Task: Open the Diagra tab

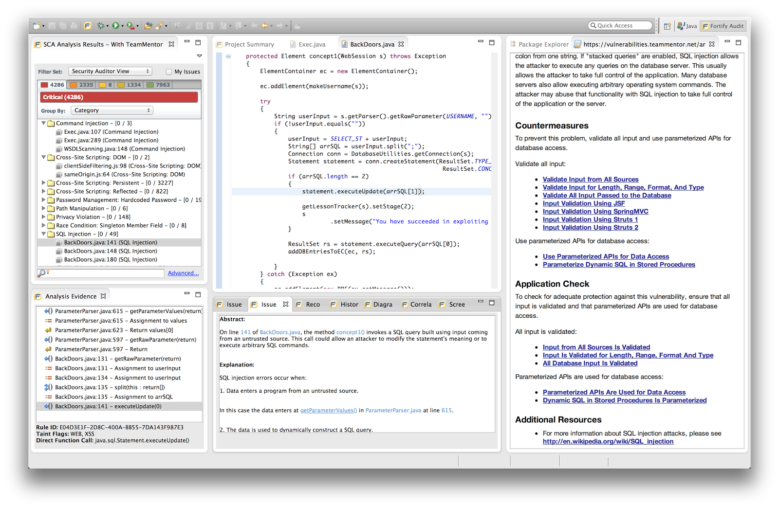Action: coord(378,305)
